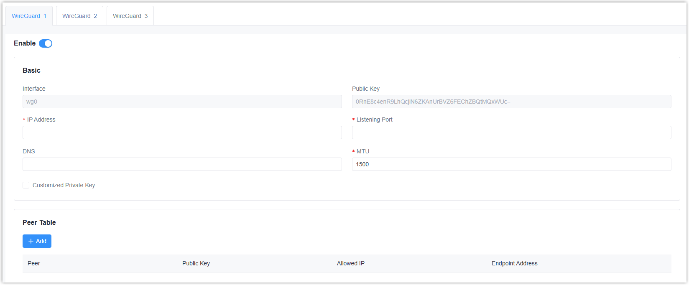Click into the Listening Port field

tap(511, 132)
